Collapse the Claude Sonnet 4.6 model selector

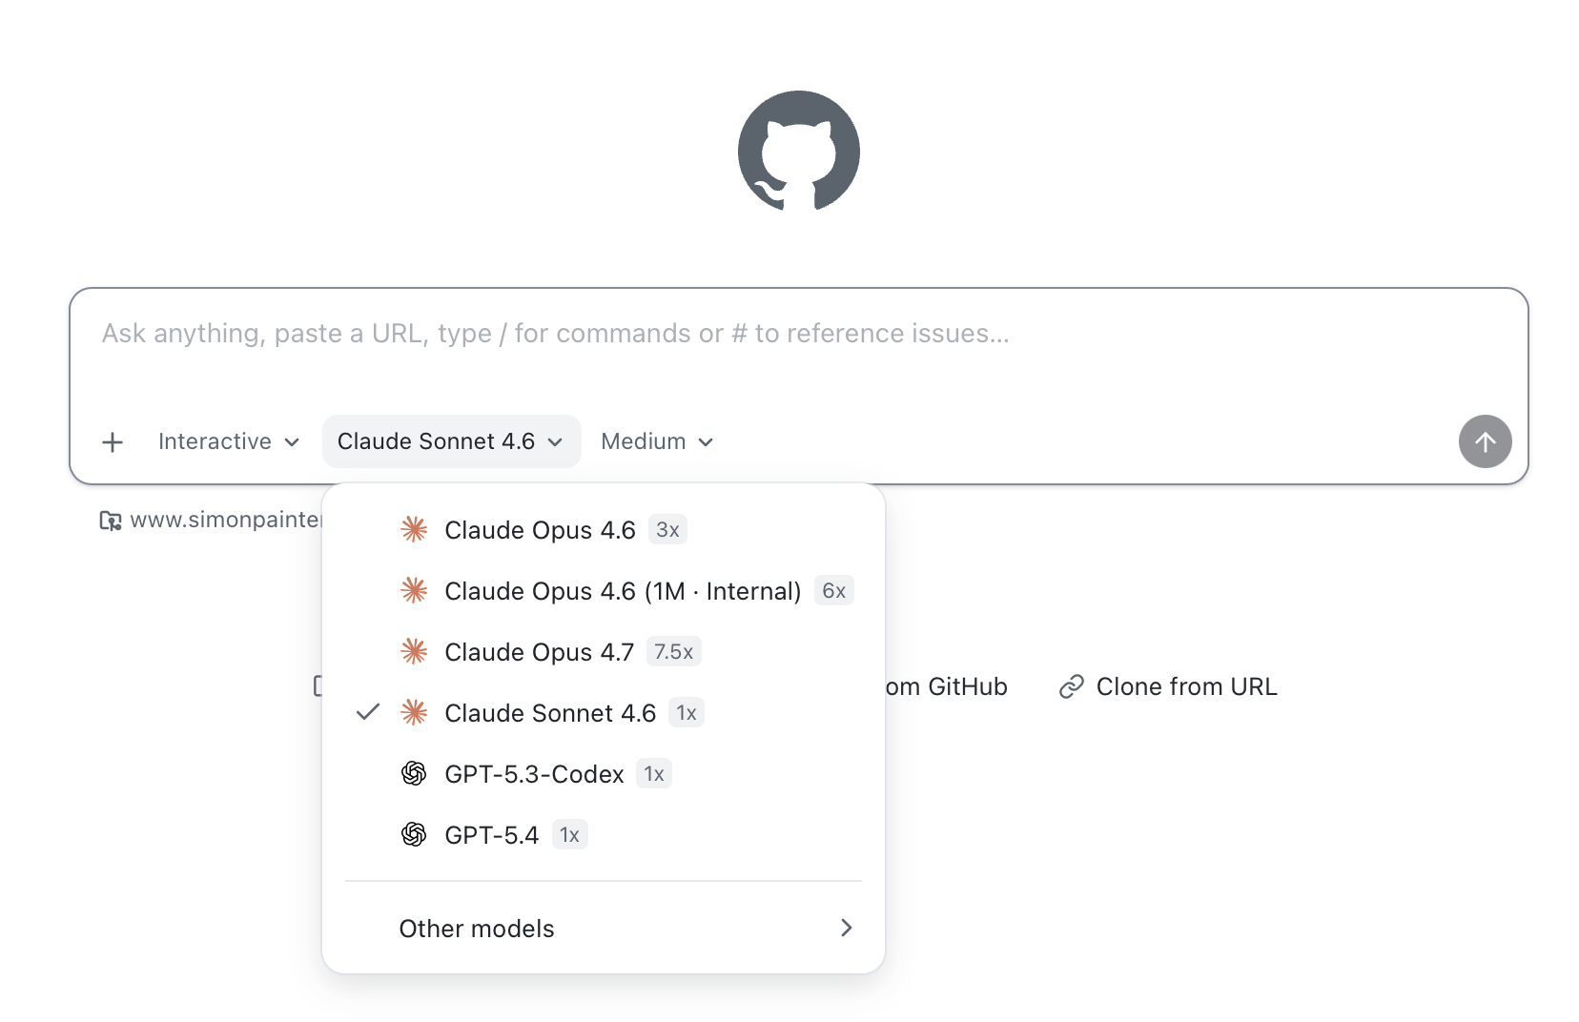click(451, 441)
